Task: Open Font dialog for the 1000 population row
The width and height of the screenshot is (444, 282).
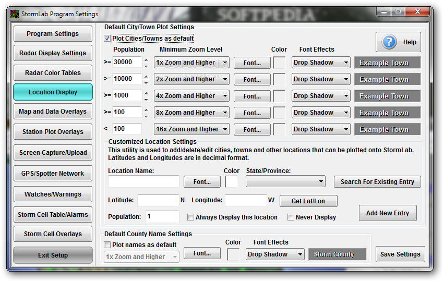Action: point(252,96)
